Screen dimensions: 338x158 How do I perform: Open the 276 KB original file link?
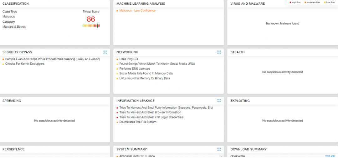coord(330,156)
